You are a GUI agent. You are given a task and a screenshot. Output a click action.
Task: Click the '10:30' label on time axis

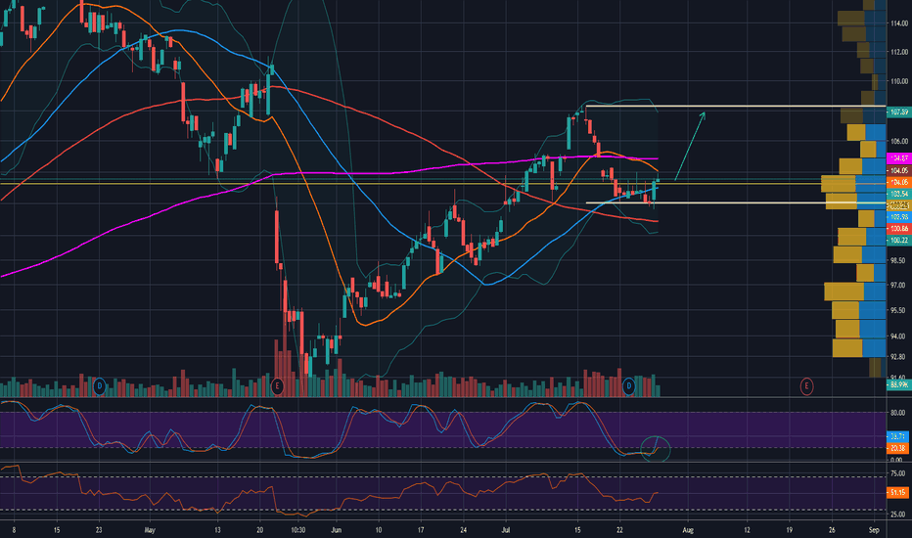[x=297, y=530]
